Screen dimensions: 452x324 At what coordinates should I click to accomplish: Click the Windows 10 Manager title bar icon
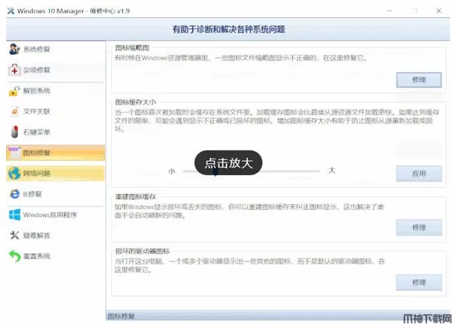coord(11,11)
